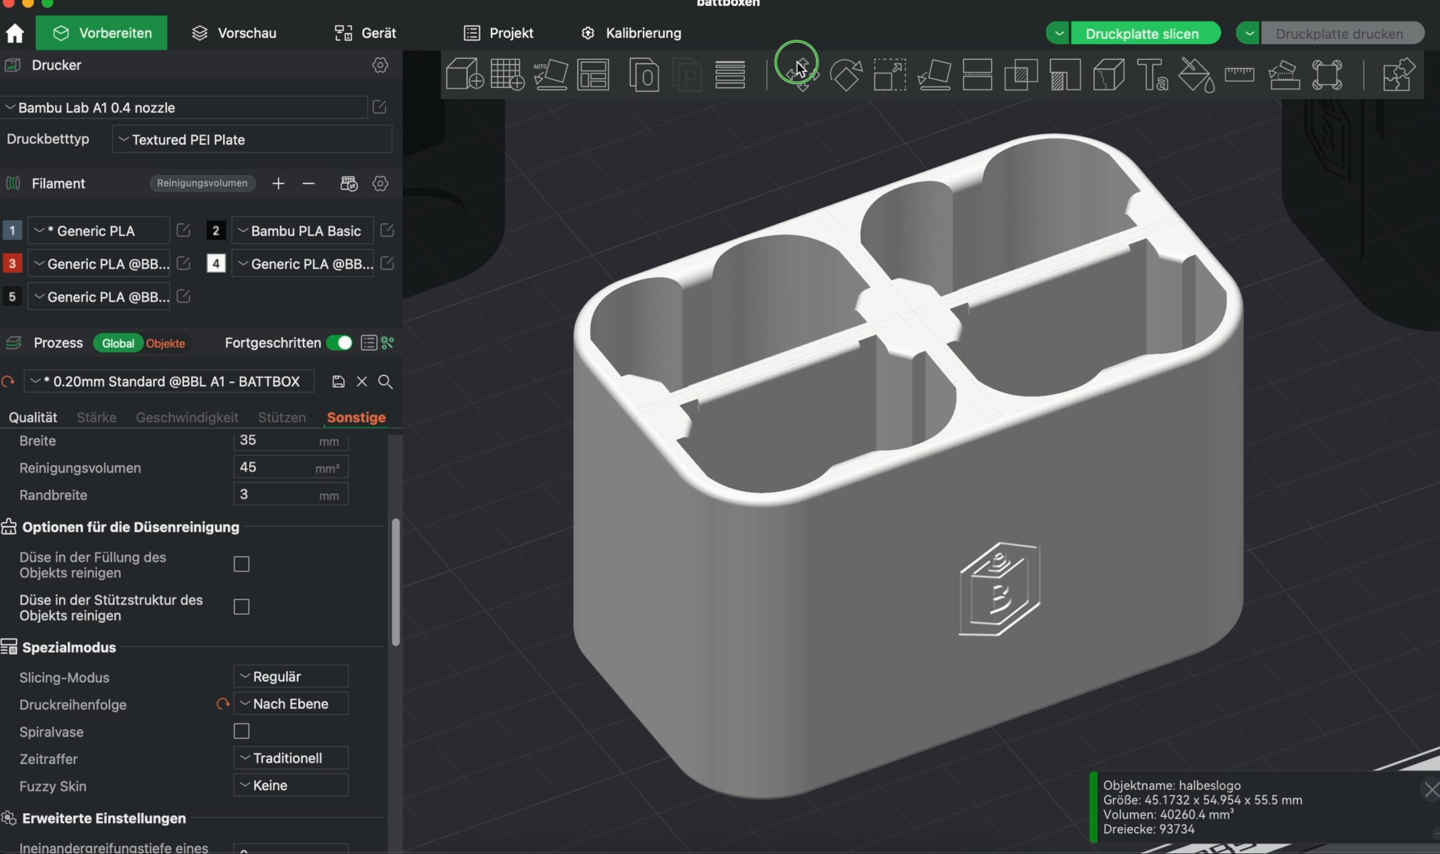Open the Zeitraffer Traditionell dropdown
Screen dimensions: 1440x854
pos(291,758)
